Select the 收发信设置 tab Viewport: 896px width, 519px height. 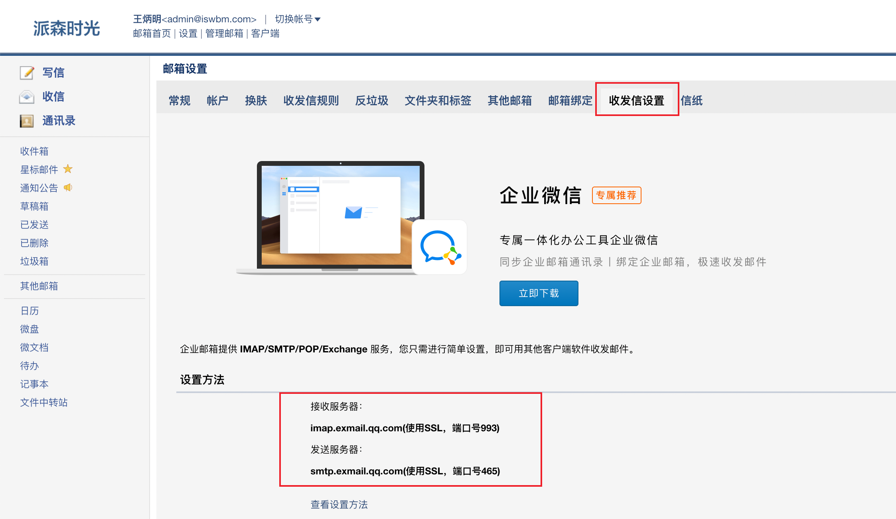point(636,100)
